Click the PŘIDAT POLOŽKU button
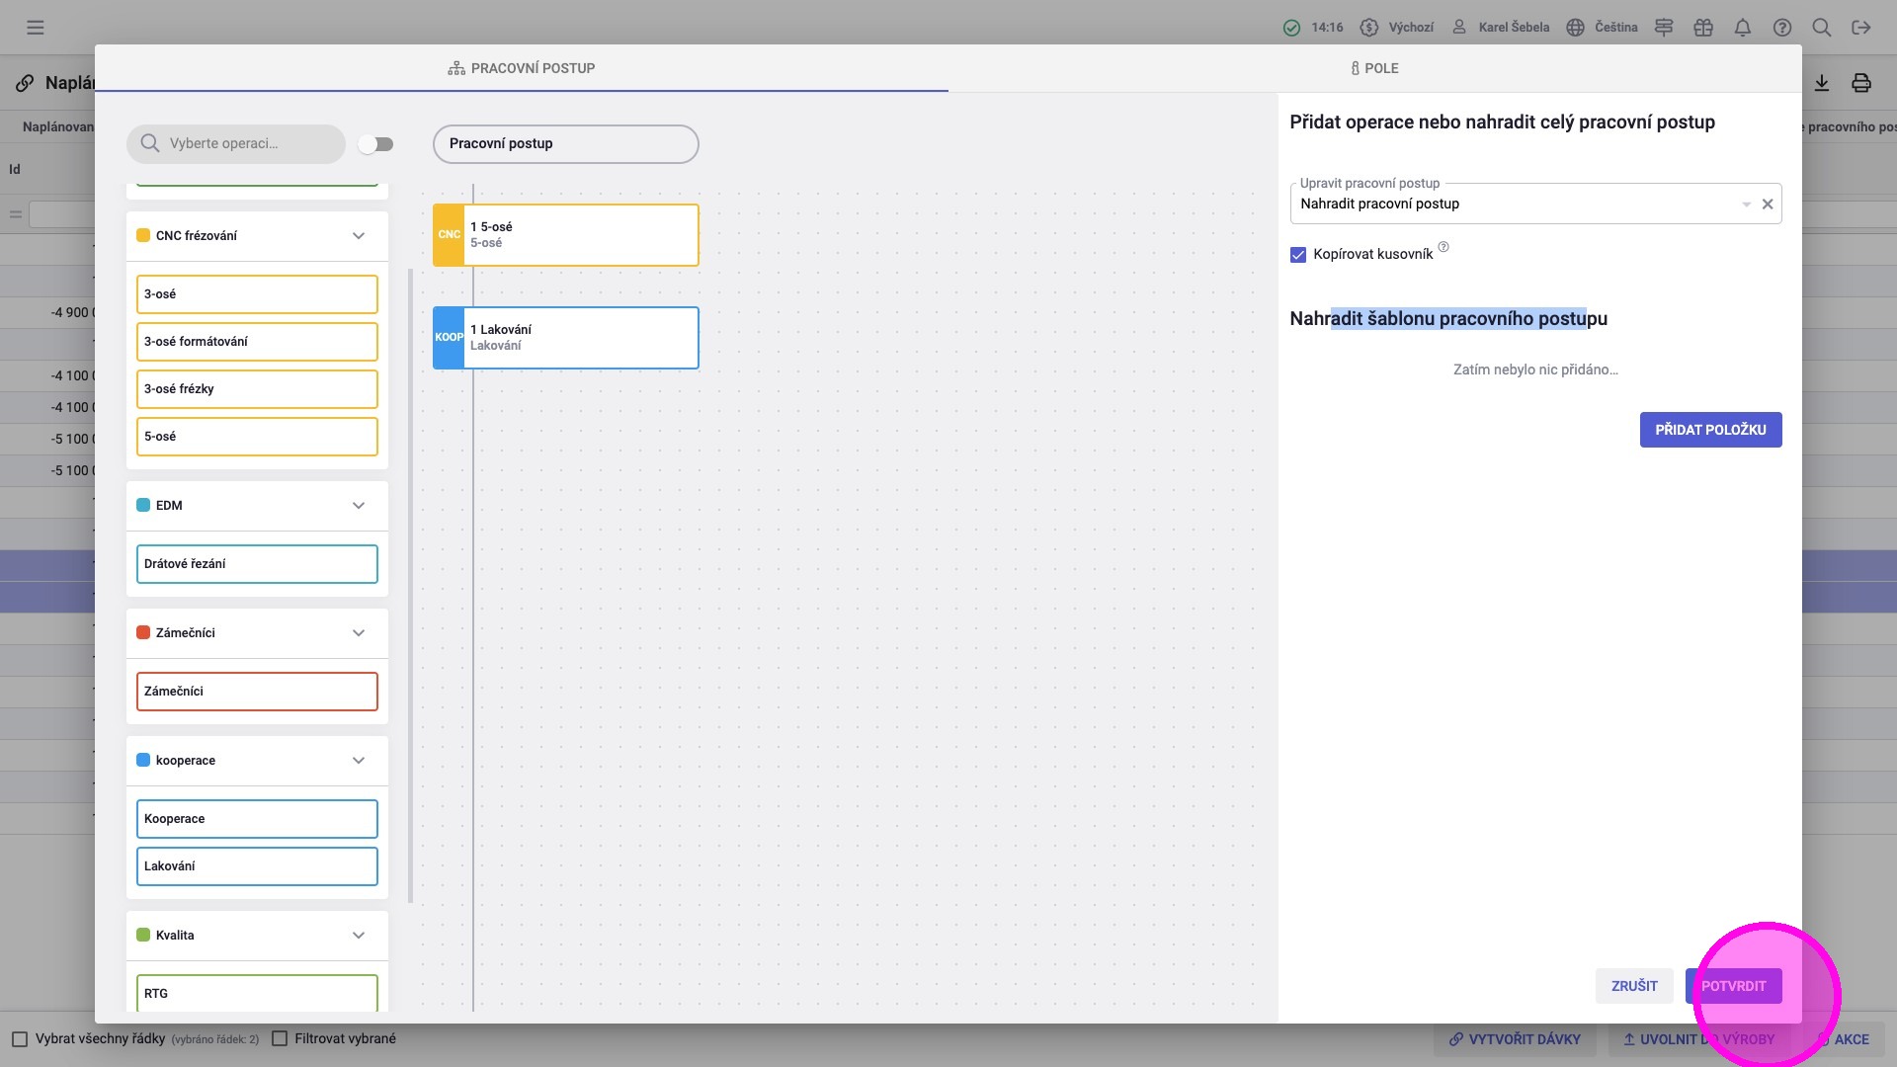 coord(1710,430)
